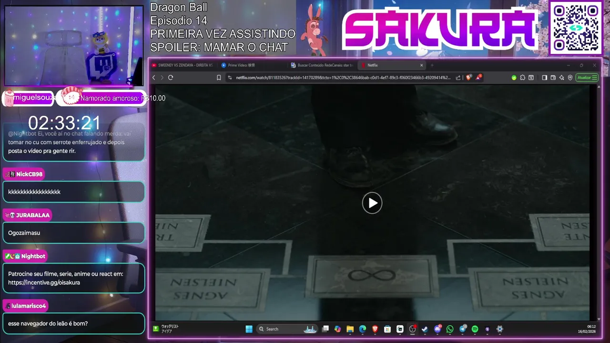Screen dimensions: 610x343
Task: Open File Explorer from taskbar
Action: click(x=350, y=329)
